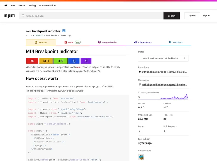Select the Readme tab
This screenshot has height=161, width=217.
tap(41, 42)
